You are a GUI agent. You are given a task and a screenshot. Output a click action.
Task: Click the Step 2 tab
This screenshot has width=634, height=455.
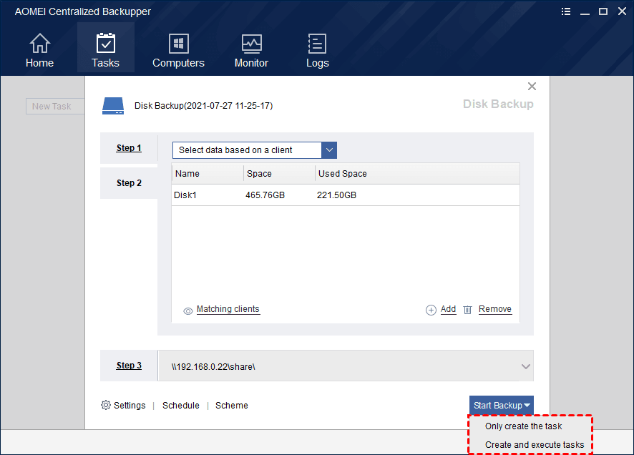[129, 183]
